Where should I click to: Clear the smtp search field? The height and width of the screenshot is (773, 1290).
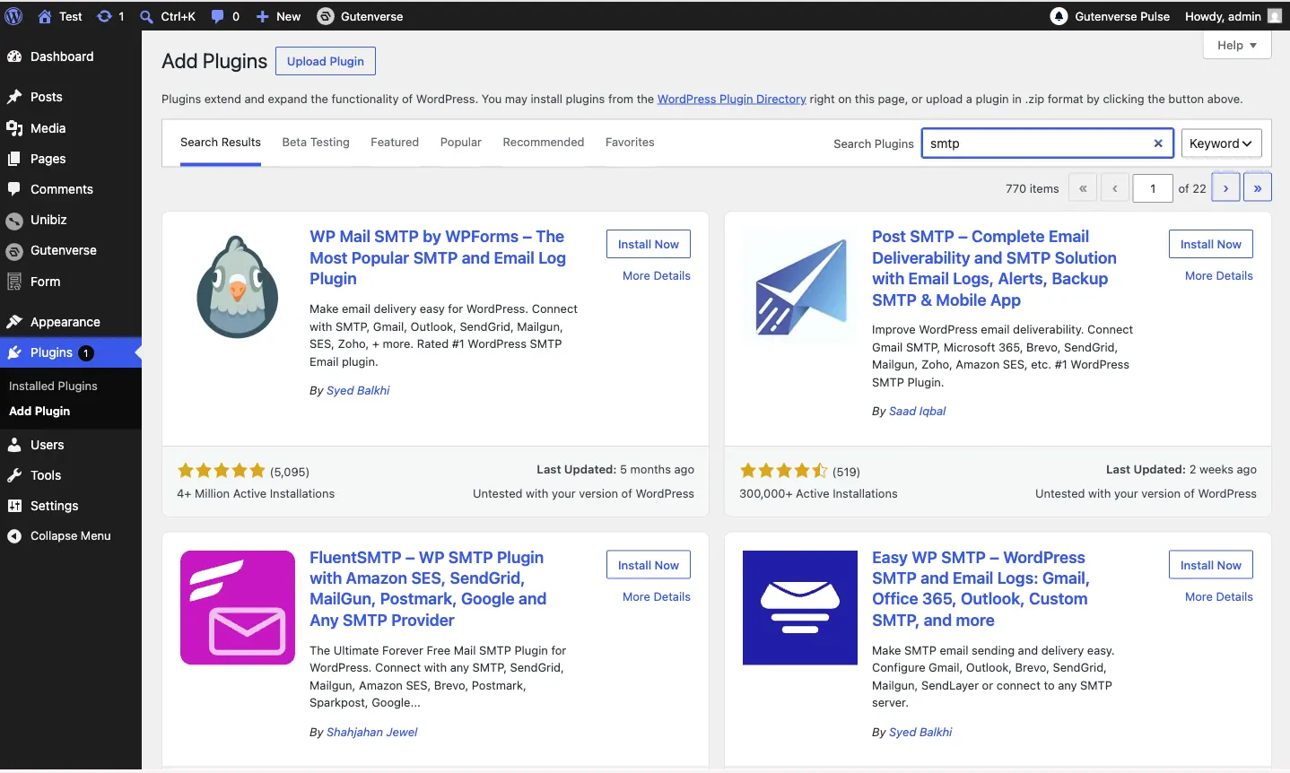pyautogui.click(x=1158, y=143)
